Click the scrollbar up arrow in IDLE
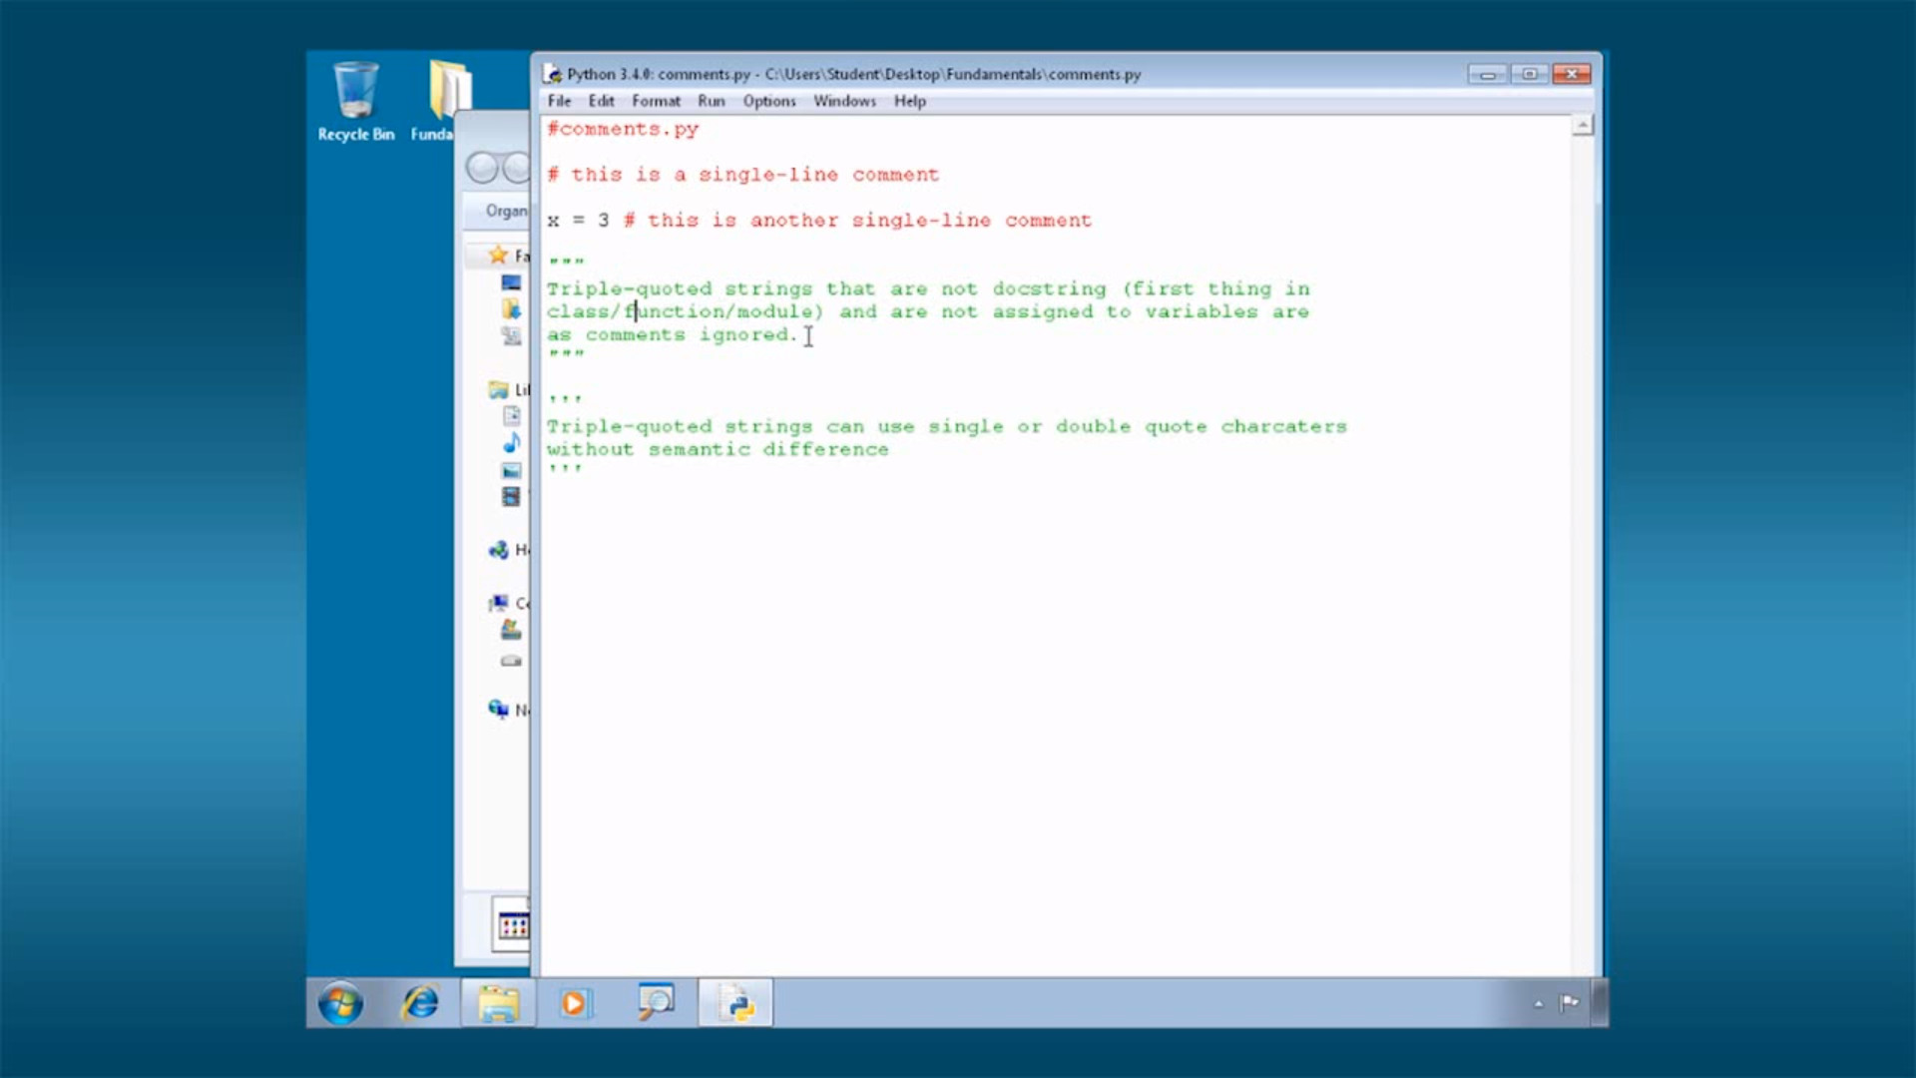The image size is (1916, 1078). coord(1583,123)
